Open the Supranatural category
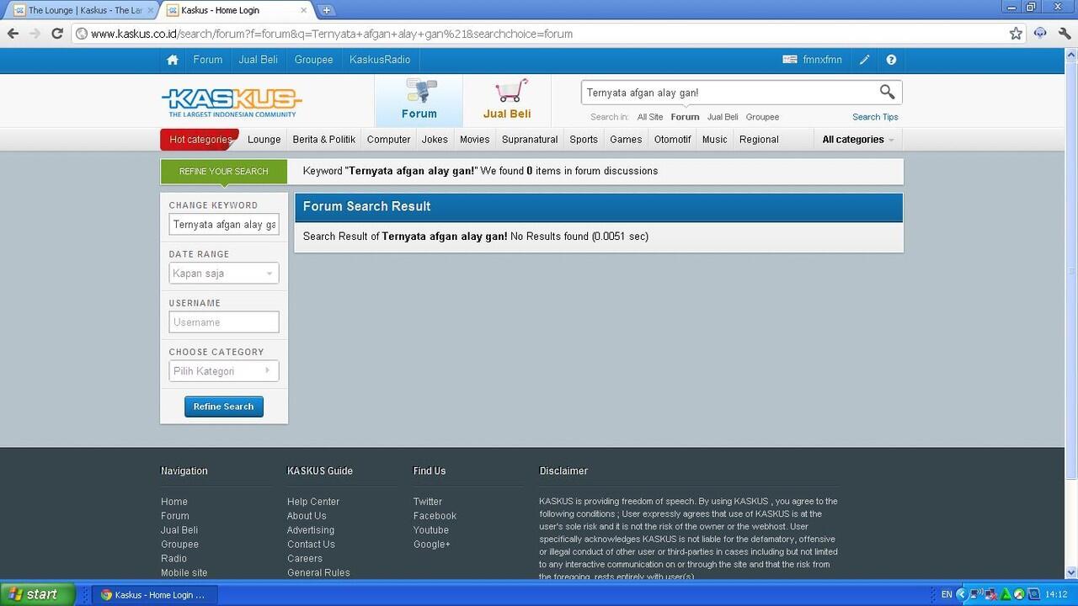This screenshot has height=606, width=1078. tap(530, 140)
